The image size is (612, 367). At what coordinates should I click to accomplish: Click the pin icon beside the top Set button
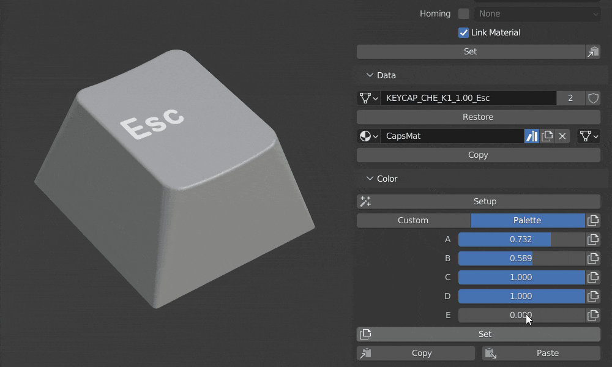coord(592,51)
